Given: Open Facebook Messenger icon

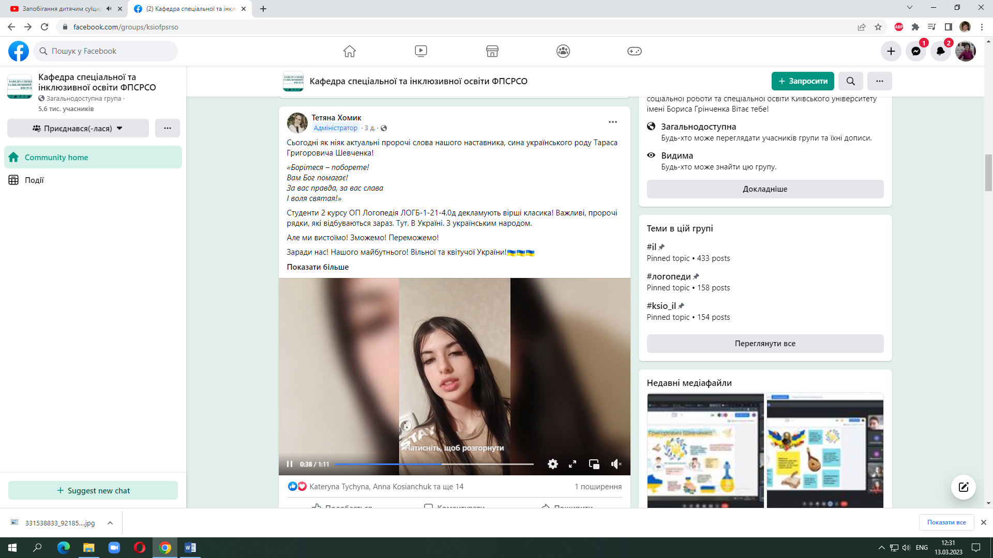Looking at the screenshot, I should pyautogui.click(x=915, y=51).
